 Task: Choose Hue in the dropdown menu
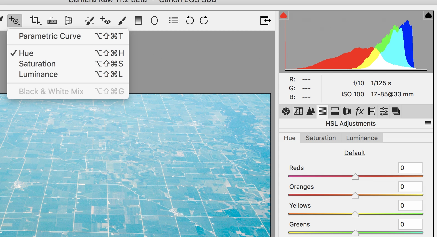tap(68, 53)
